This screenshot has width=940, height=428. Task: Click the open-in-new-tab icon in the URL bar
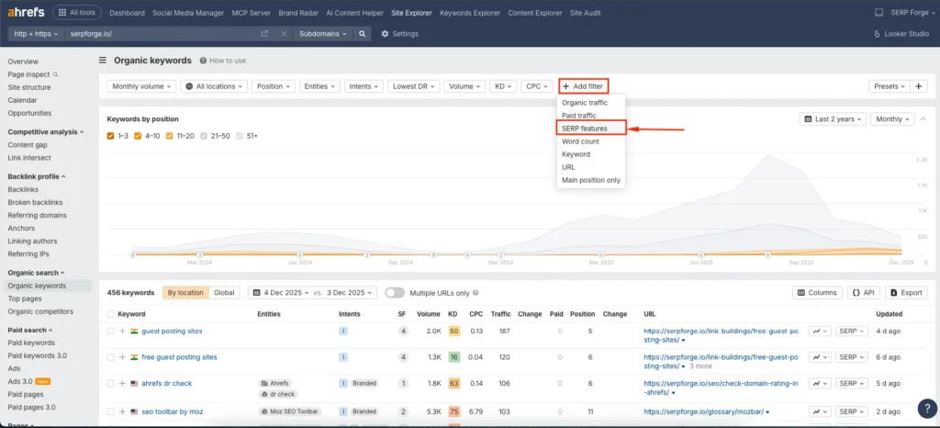pos(265,34)
